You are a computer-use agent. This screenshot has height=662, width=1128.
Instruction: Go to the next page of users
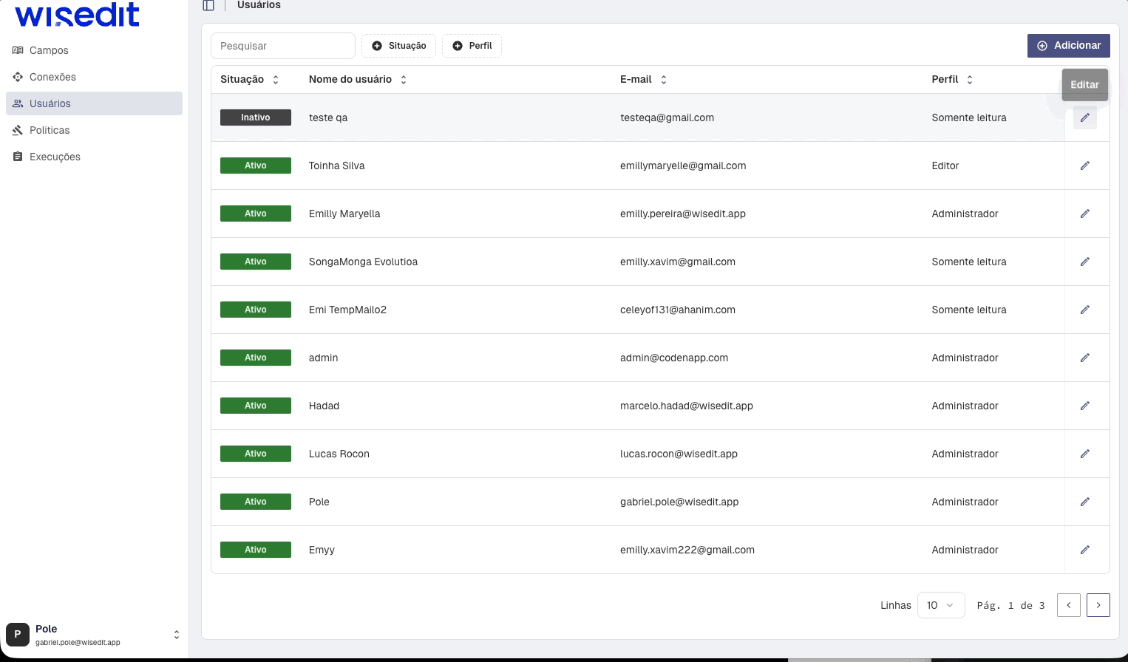(1098, 605)
